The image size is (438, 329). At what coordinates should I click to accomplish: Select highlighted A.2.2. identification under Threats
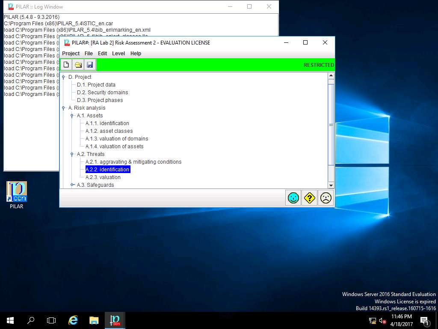(x=107, y=170)
